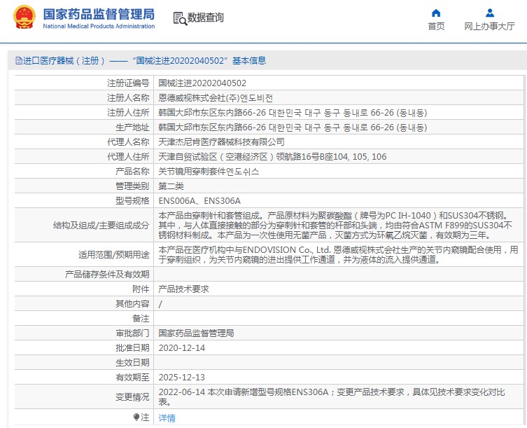Click the 产品储存条件及有效期 label
The image size is (527, 428).
coord(107,275)
